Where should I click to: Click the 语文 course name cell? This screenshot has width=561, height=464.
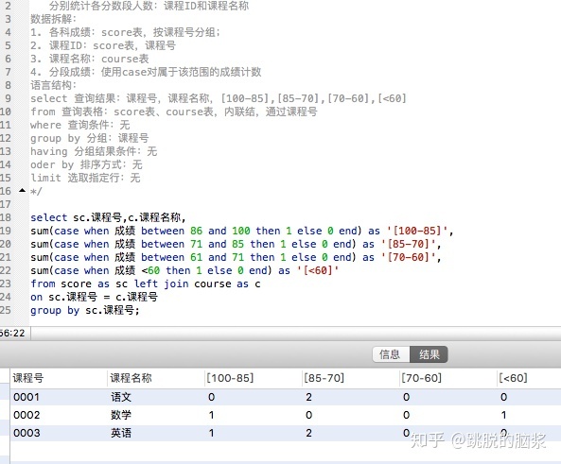pyautogui.click(x=121, y=397)
